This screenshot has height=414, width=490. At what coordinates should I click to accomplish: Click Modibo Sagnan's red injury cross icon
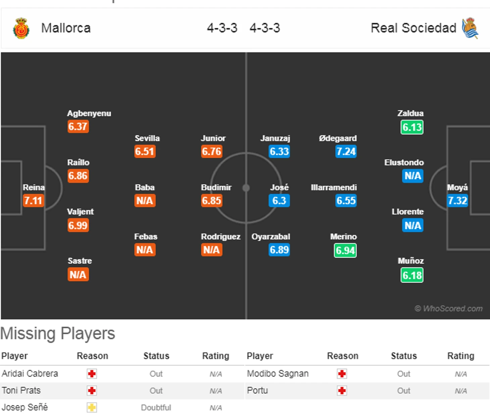(342, 374)
